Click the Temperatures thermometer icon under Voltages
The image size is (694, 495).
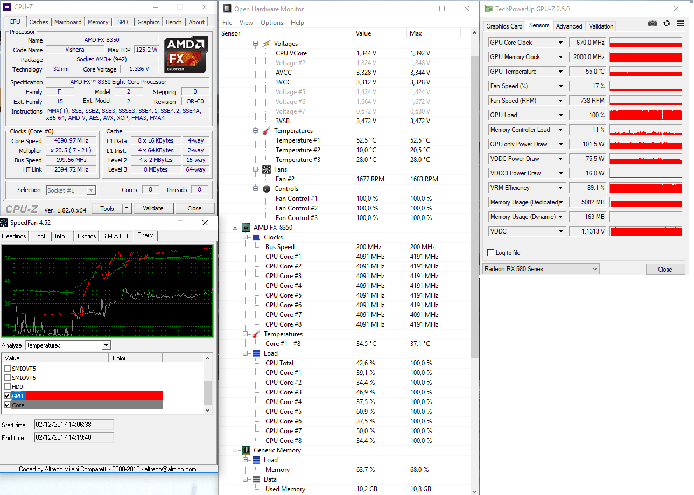click(x=266, y=131)
